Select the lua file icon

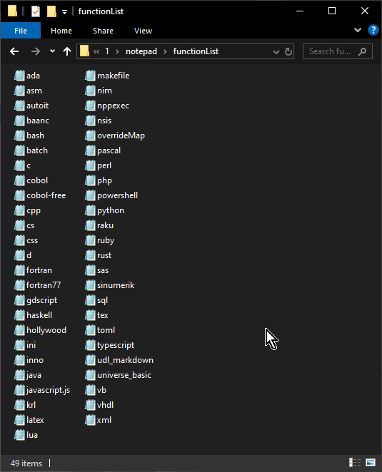pos(19,435)
